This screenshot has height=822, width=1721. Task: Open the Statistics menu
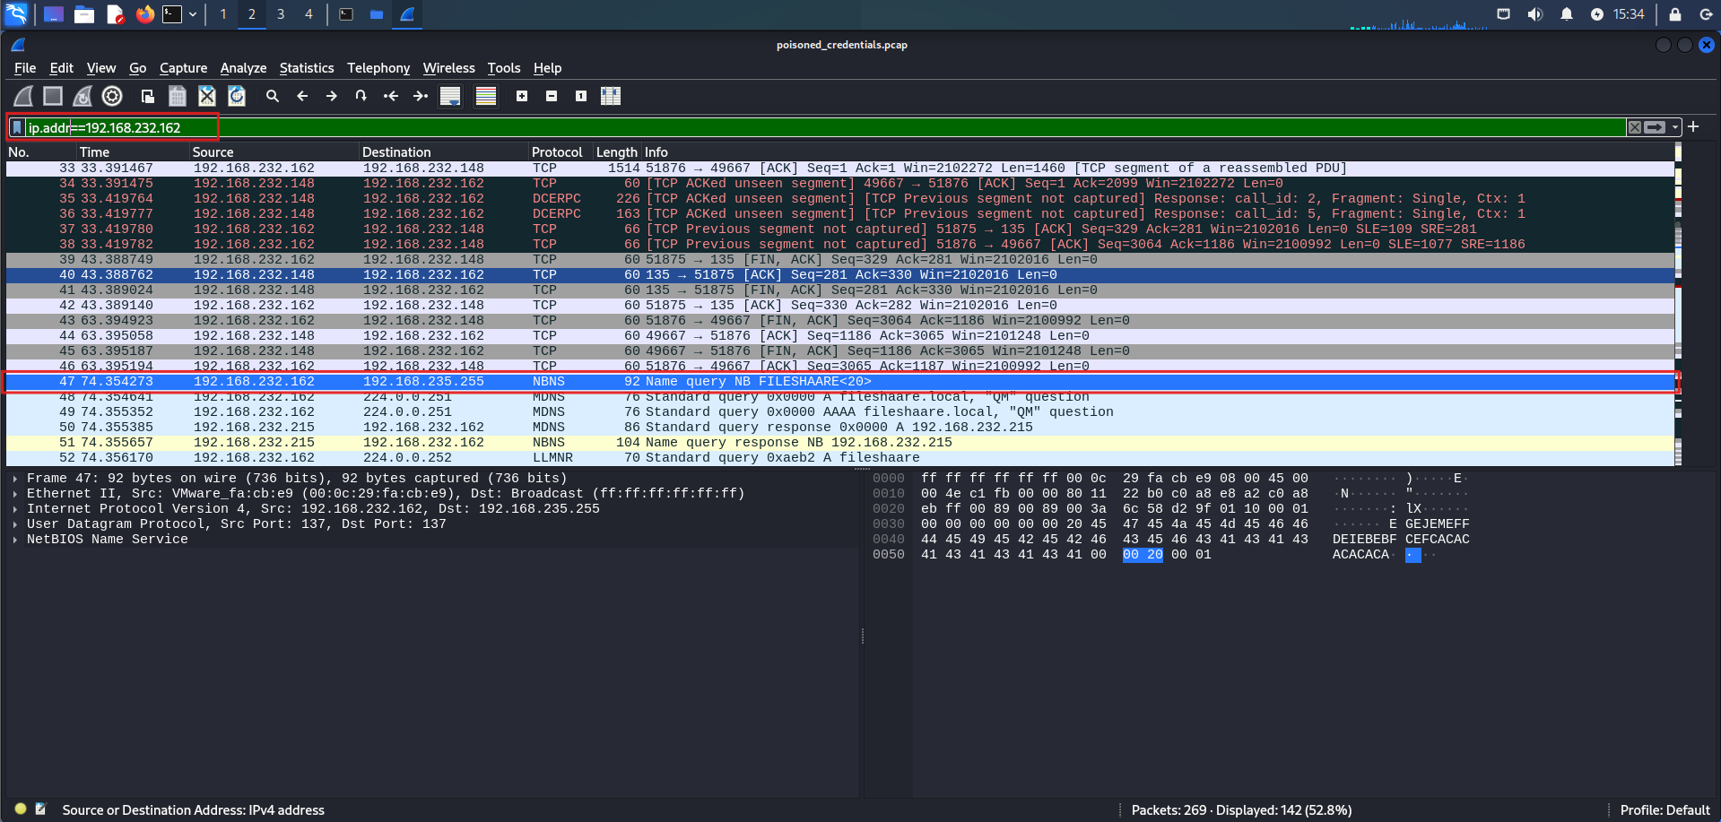point(306,68)
